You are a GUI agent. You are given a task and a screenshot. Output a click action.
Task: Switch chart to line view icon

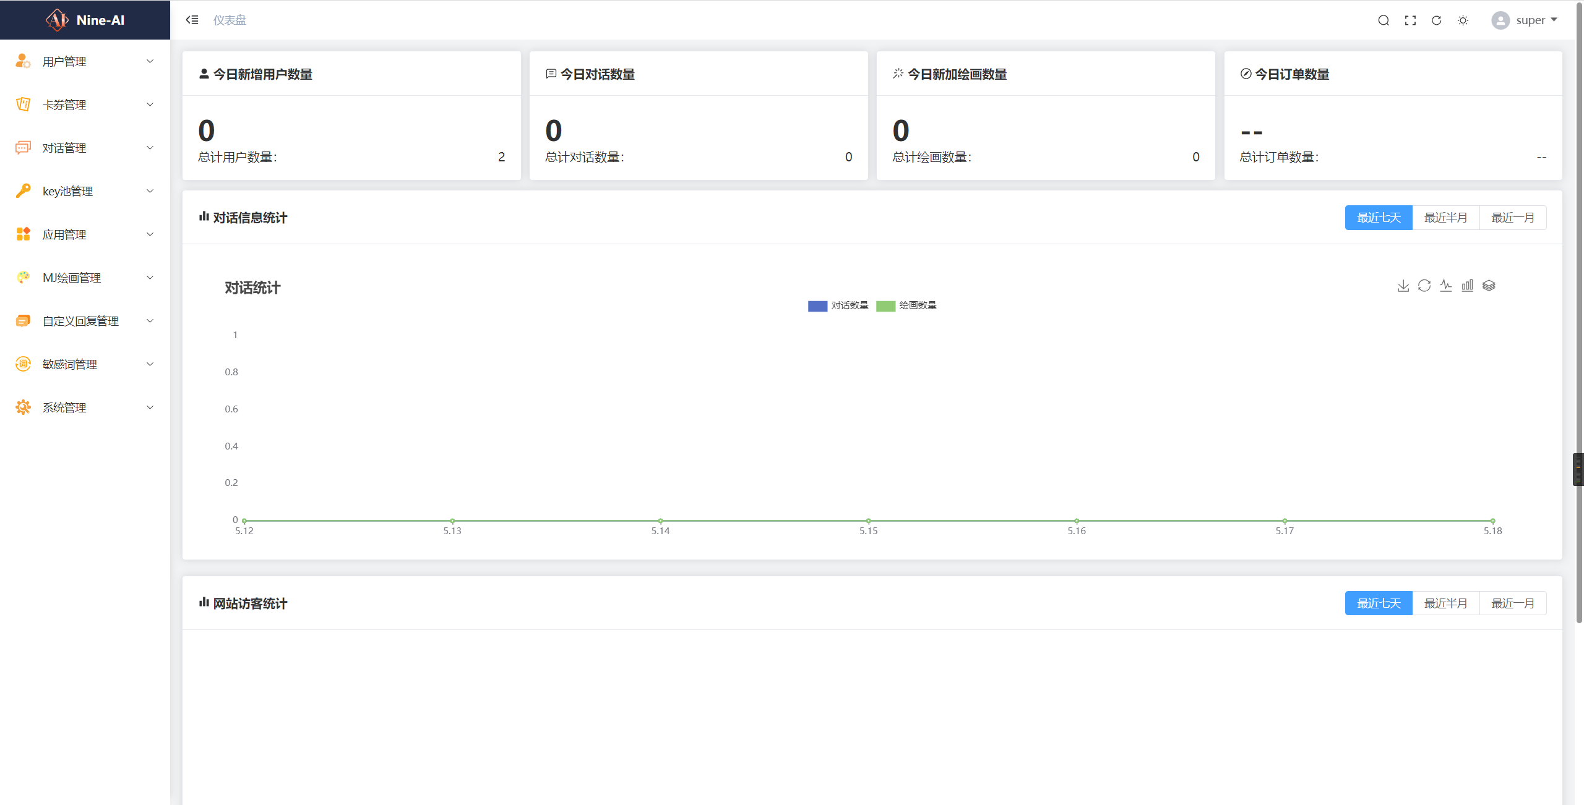(x=1446, y=286)
